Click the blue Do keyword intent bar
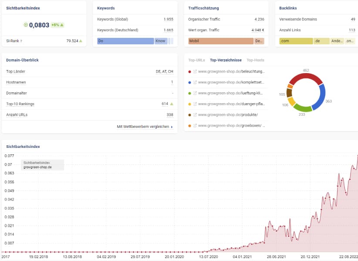This screenshot has height=261, width=358. coord(125,41)
